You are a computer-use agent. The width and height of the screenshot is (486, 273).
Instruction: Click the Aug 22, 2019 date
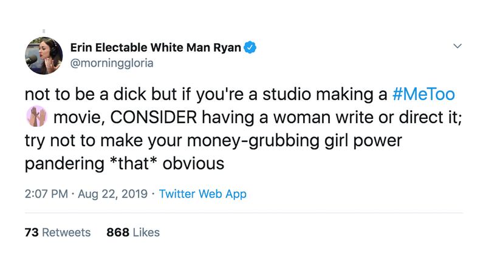(x=112, y=195)
